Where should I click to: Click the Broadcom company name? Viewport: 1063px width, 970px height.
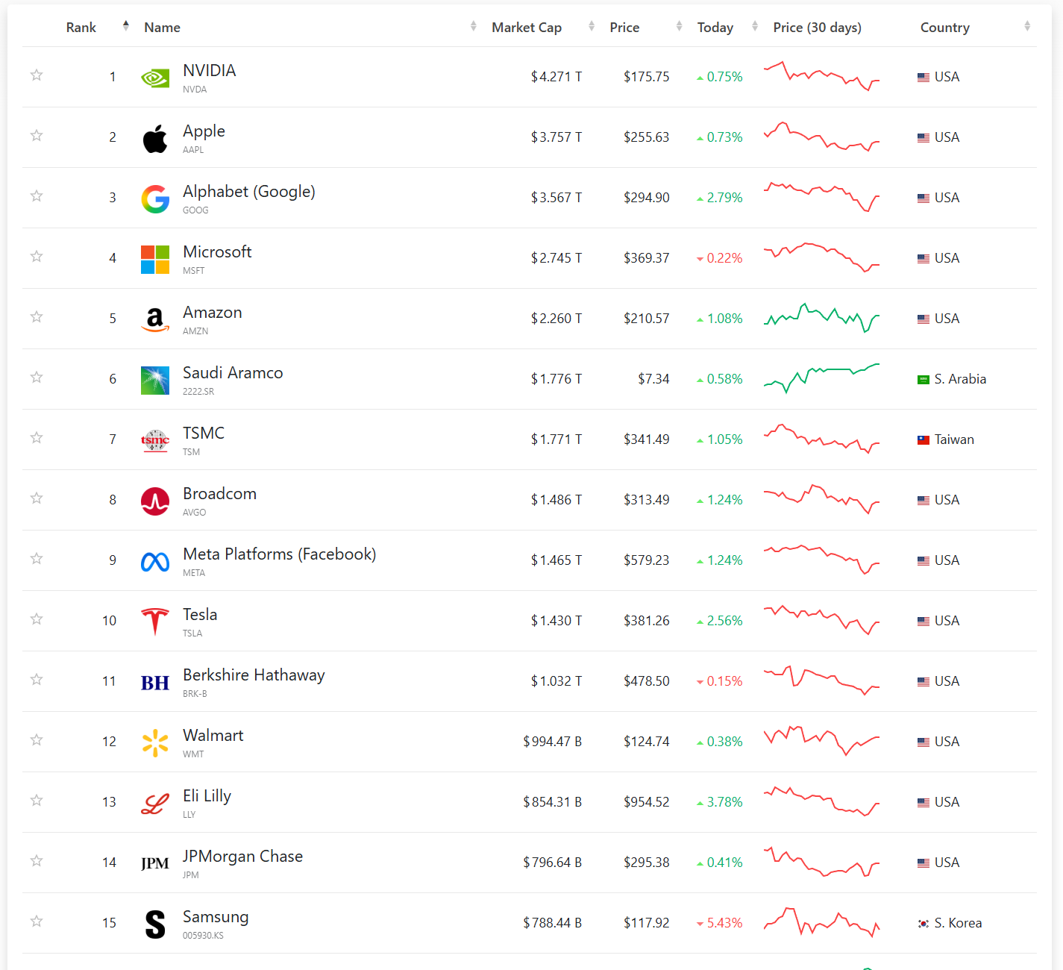point(220,493)
